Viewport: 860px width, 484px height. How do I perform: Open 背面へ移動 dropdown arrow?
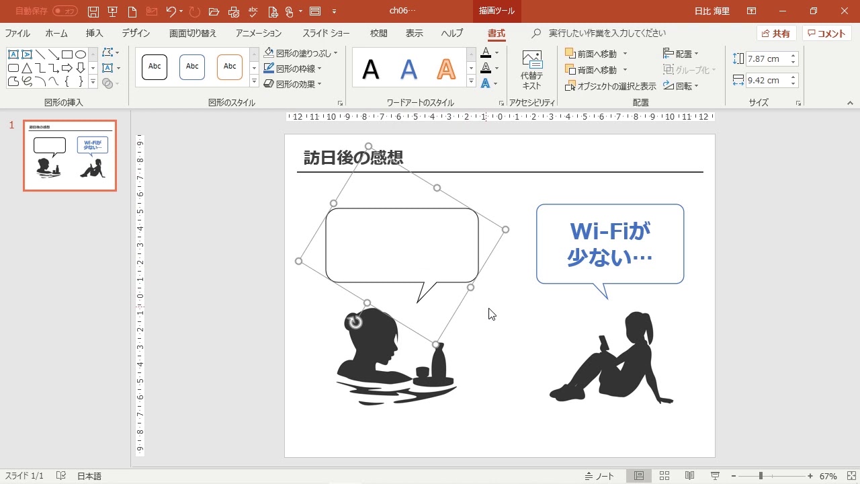pos(625,70)
